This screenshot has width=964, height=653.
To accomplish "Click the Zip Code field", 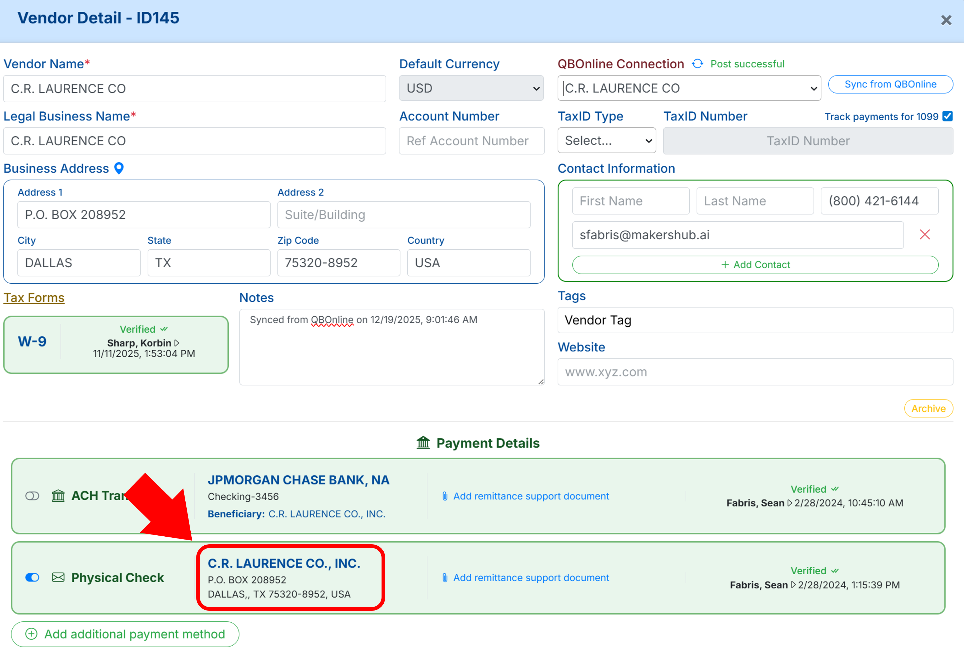I will tap(338, 263).
